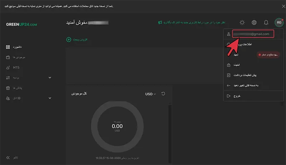
Task: Click the افزودن ویجت add widget button
Action: (x=77, y=40)
